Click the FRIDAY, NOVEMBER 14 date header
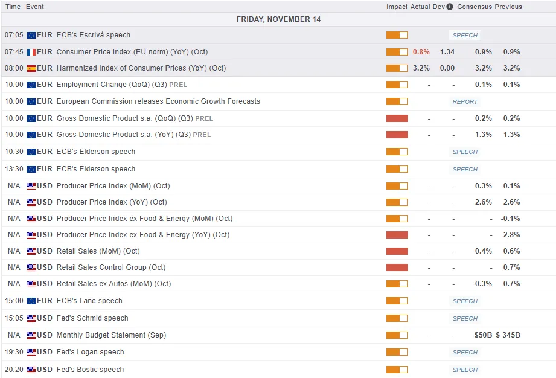The height and width of the screenshot is (378, 556). (278, 19)
